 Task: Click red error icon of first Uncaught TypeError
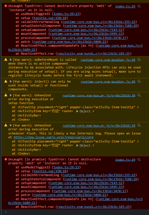tap(5, 6)
